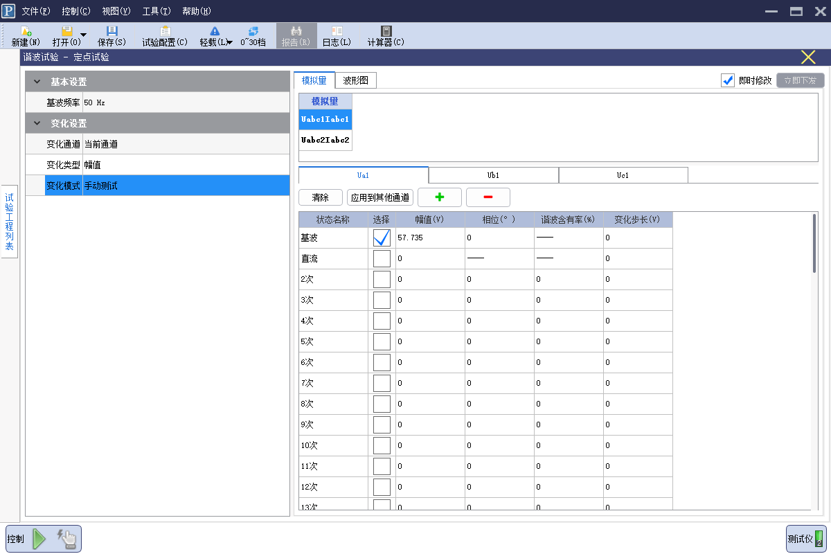831x554 pixels.
Task: Collapse the 变化设置 section
Action: click(x=37, y=123)
